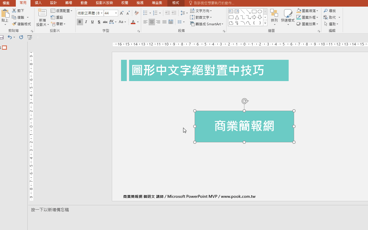Open the File (檔案) tab
368x230 pixels.
pos(6,3)
